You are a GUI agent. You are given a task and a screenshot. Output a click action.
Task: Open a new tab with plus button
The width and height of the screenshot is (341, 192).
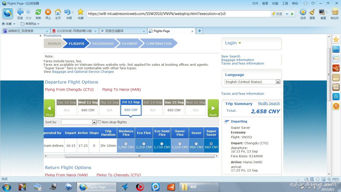coord(199,31)
